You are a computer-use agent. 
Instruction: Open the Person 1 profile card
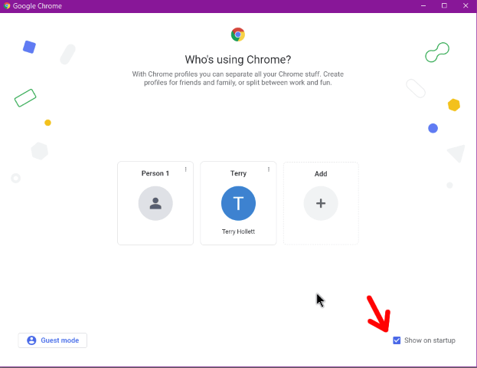tap(155, 203)
